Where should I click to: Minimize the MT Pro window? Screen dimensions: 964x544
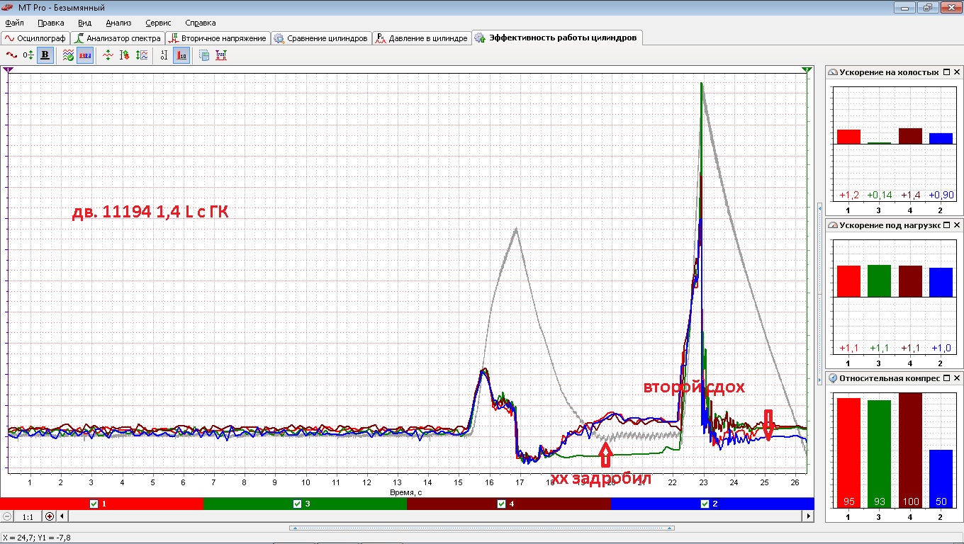click(904, 8)
